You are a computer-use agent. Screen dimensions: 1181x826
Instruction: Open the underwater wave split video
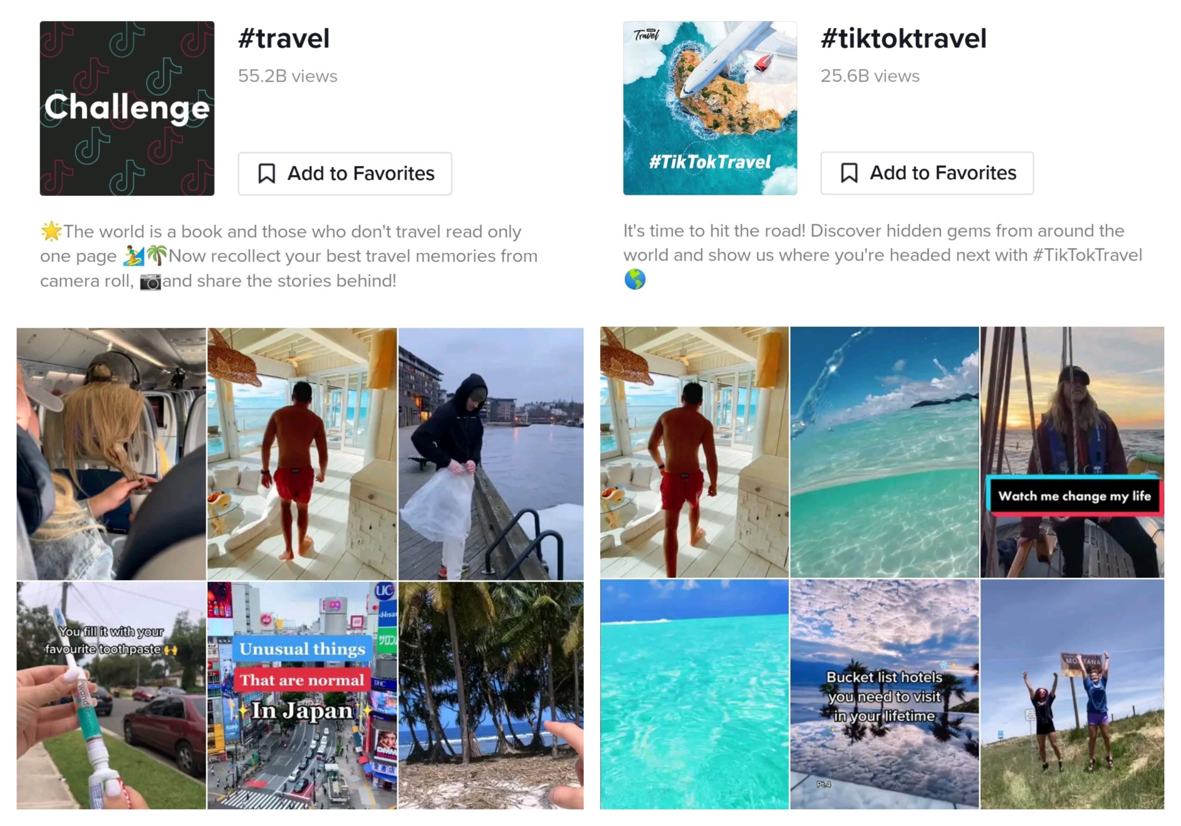[884, 452]
